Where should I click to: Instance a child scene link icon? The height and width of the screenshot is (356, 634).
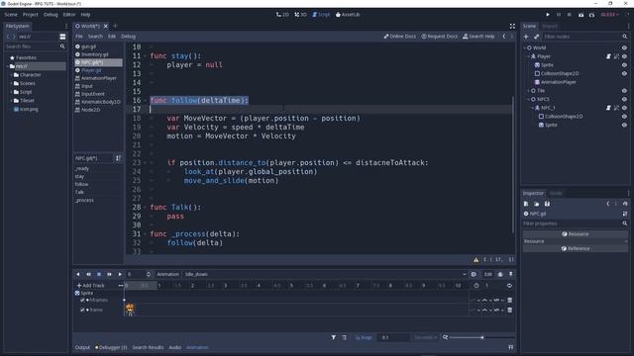point(536,37)
